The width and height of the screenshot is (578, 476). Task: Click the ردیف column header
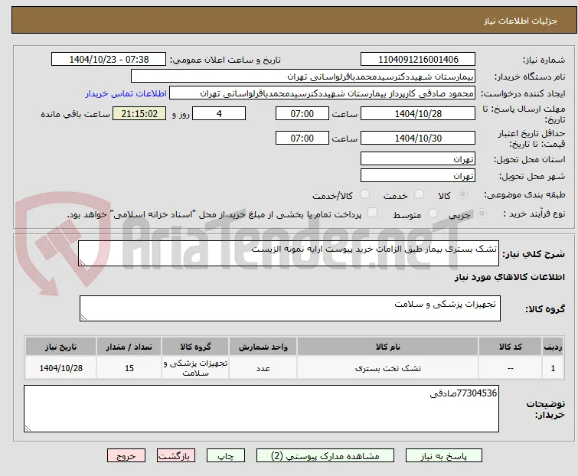553,347
